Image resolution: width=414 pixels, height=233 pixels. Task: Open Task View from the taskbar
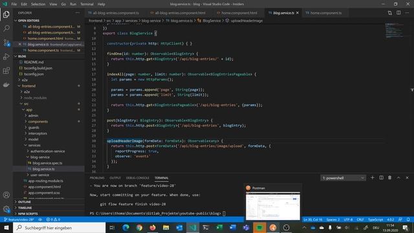click(x=112, y=227)
